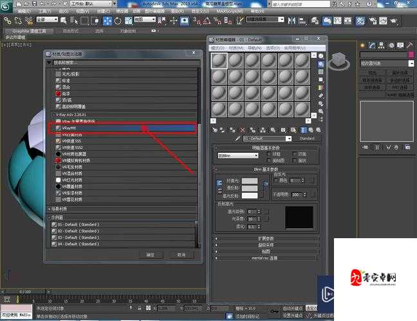Screen dimensions: 417x321
Task: Select VRayMtl in the material list
Action: pos(123,128)
